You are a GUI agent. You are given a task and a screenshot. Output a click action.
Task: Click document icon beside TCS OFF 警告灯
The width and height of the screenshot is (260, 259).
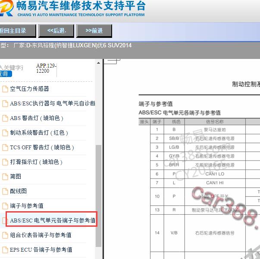click(5, 147)
